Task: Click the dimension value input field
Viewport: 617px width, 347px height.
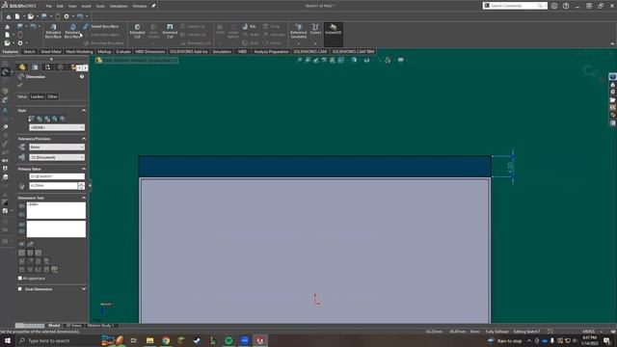Action: pyautogui.click(x=54, y=185)
